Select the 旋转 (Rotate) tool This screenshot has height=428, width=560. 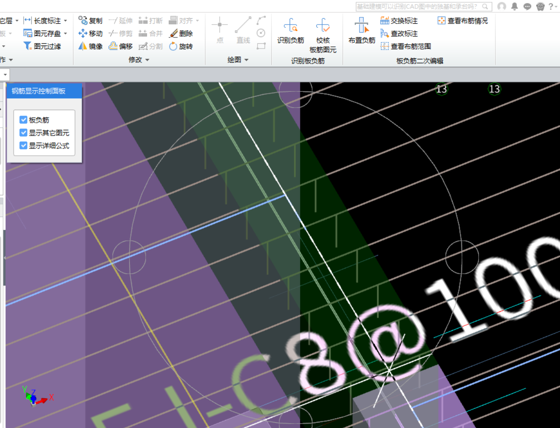pyautogui.click(x=181, y=46)
